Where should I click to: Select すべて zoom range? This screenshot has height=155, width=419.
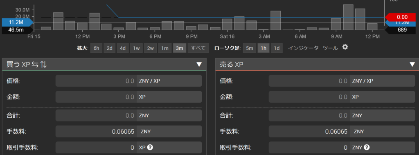(x=198, y=48)
